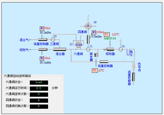This screenshot has height=115, width=164.
Task: Click the 六通阀自动进样测试 panel title
Action: 17,76
